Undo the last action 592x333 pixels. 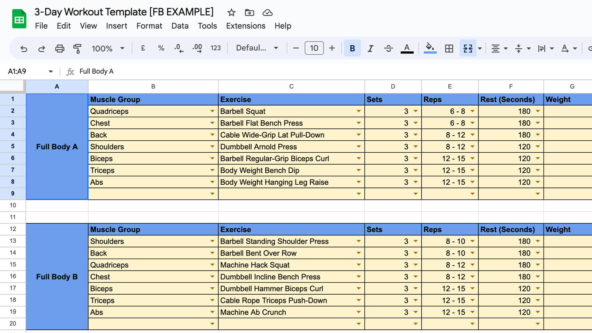[24, 48]
